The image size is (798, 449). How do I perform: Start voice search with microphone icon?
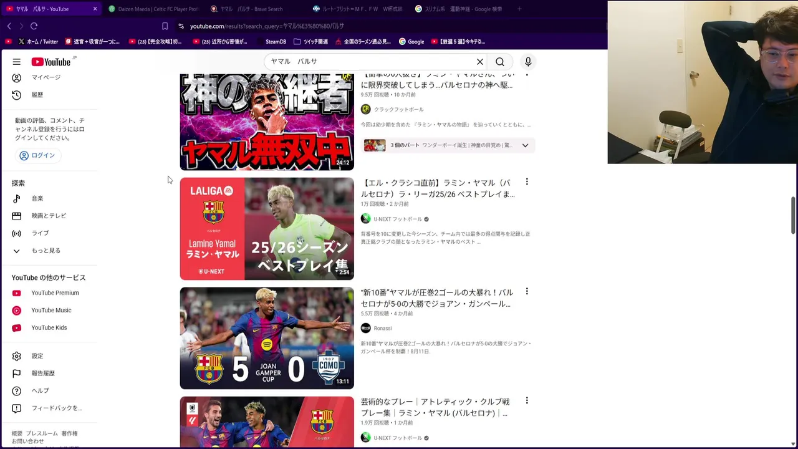tap(528, 62)
